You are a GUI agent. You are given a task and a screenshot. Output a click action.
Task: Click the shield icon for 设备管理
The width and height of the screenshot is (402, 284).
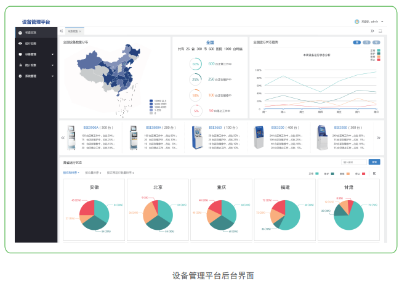click(x=20, y=54)
